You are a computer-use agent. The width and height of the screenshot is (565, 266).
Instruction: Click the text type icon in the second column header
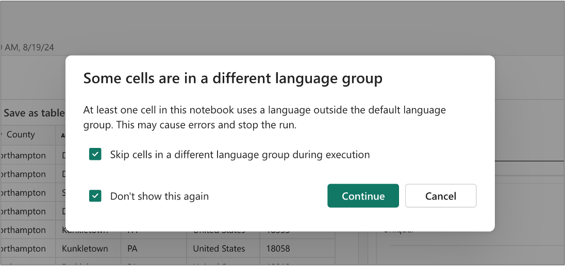[63, 136]
